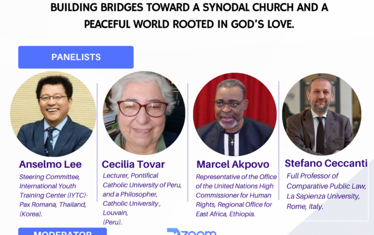Select the PANELISTS blue label
374x235 pixels.
click(76, 57)
